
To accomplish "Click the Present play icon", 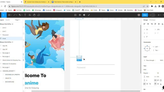I will click(x=159, y=15).
